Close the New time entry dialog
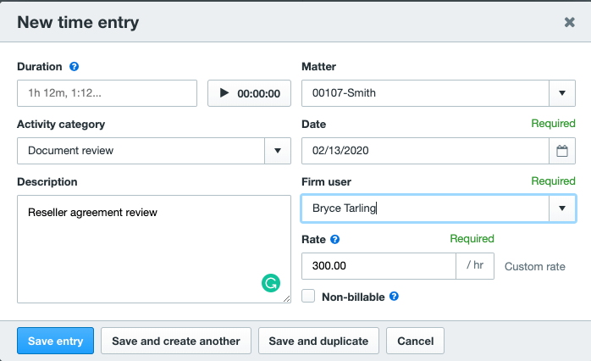The width and height of the screenshot is (591, 361). 570,22
